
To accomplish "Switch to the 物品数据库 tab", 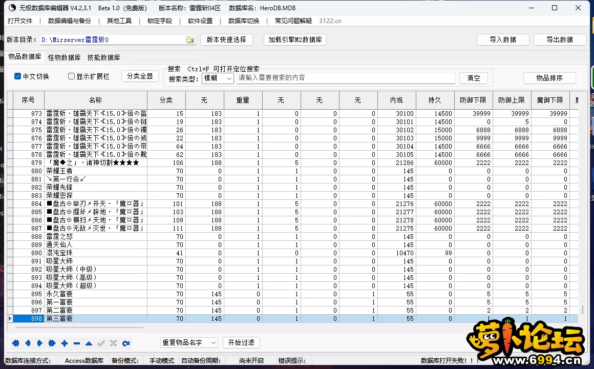I will [25, 56].
